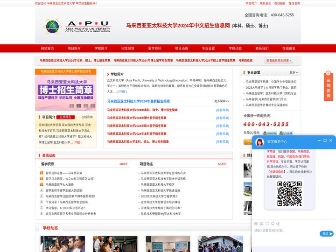Viewport: 336px width, 252px height.
Task: Click the screenshot capture icon in chat toolbar
Action: coord(267,224)
